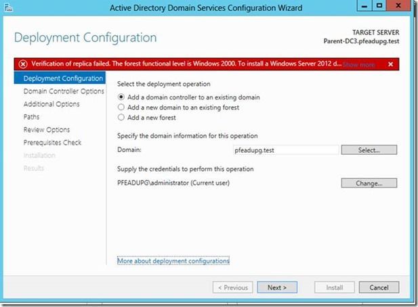Click the Next > button

(x=277, y=287)
